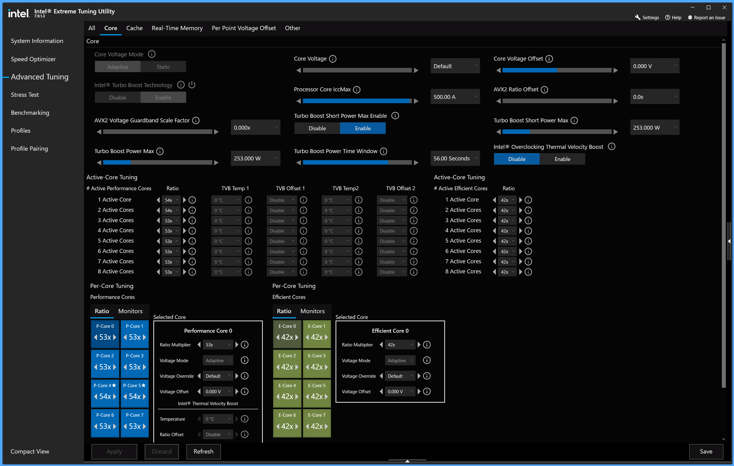
Task: Open Efficient Cores Monitors tab
Action: coord(312,311)
